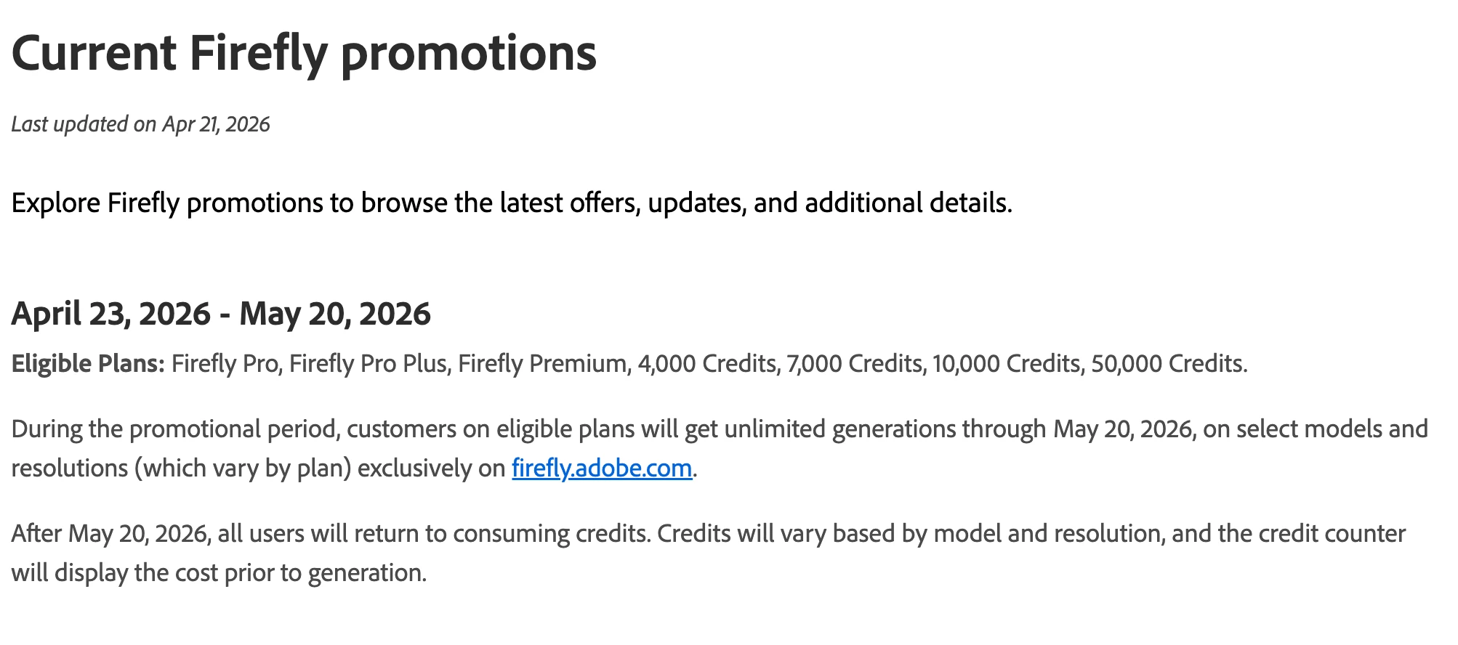Click the Firefly Premium plan name
1458x645 pixels.
pos(542,363)
